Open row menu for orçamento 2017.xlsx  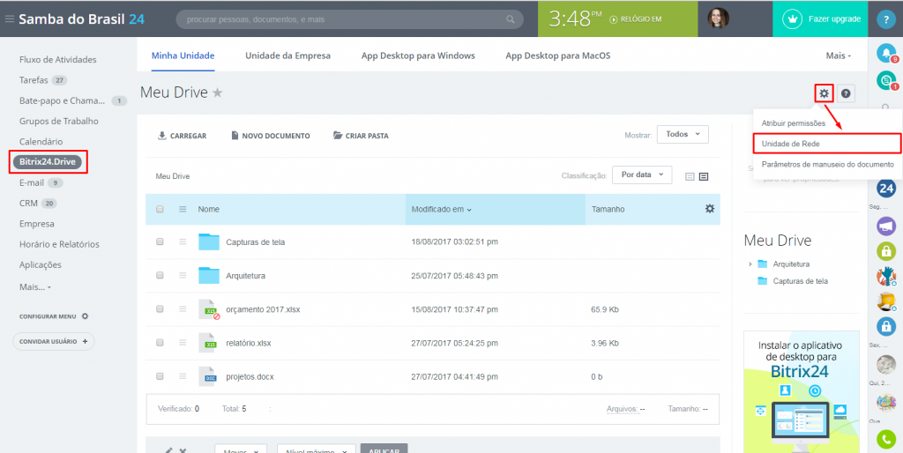tap(183, 309)
